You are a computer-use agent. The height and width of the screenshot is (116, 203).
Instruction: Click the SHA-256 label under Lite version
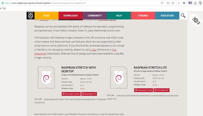point(111,95)
